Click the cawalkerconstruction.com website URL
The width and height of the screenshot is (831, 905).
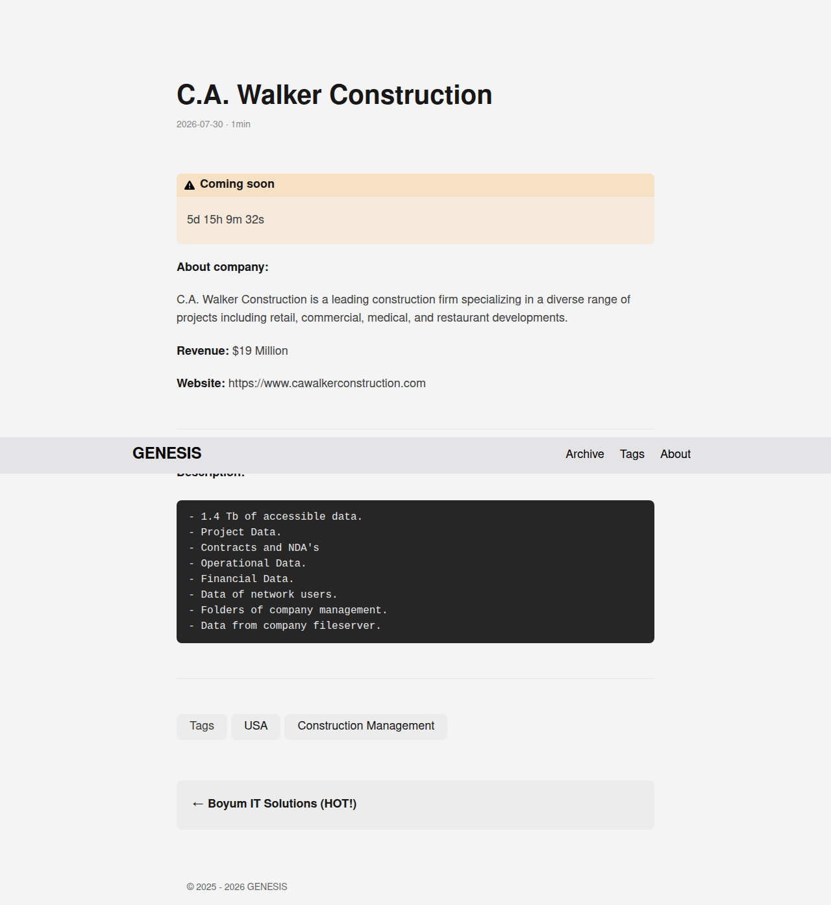point(327,383)
